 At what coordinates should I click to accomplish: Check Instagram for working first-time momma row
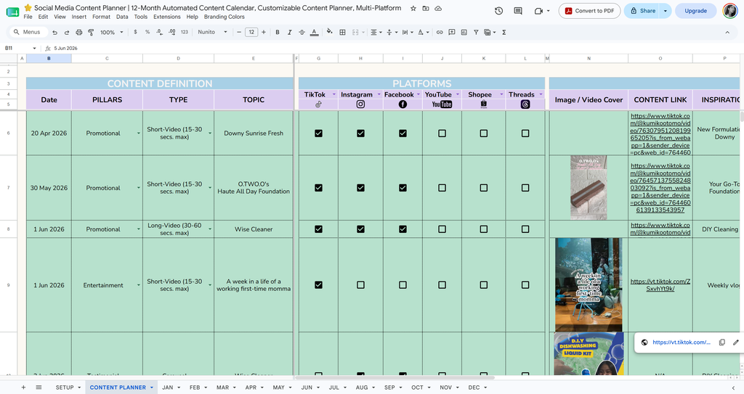pos(360,285)
